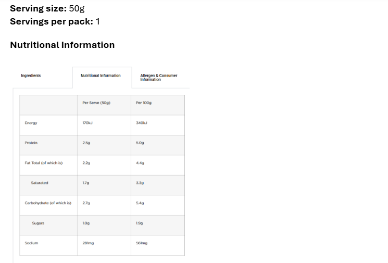
Task: Select the 281mg sodium value
Action: pos(87,243)
